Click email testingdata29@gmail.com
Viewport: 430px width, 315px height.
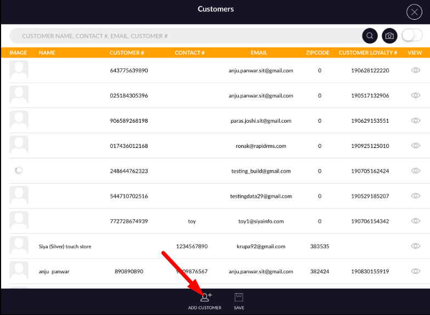point(261,196)
